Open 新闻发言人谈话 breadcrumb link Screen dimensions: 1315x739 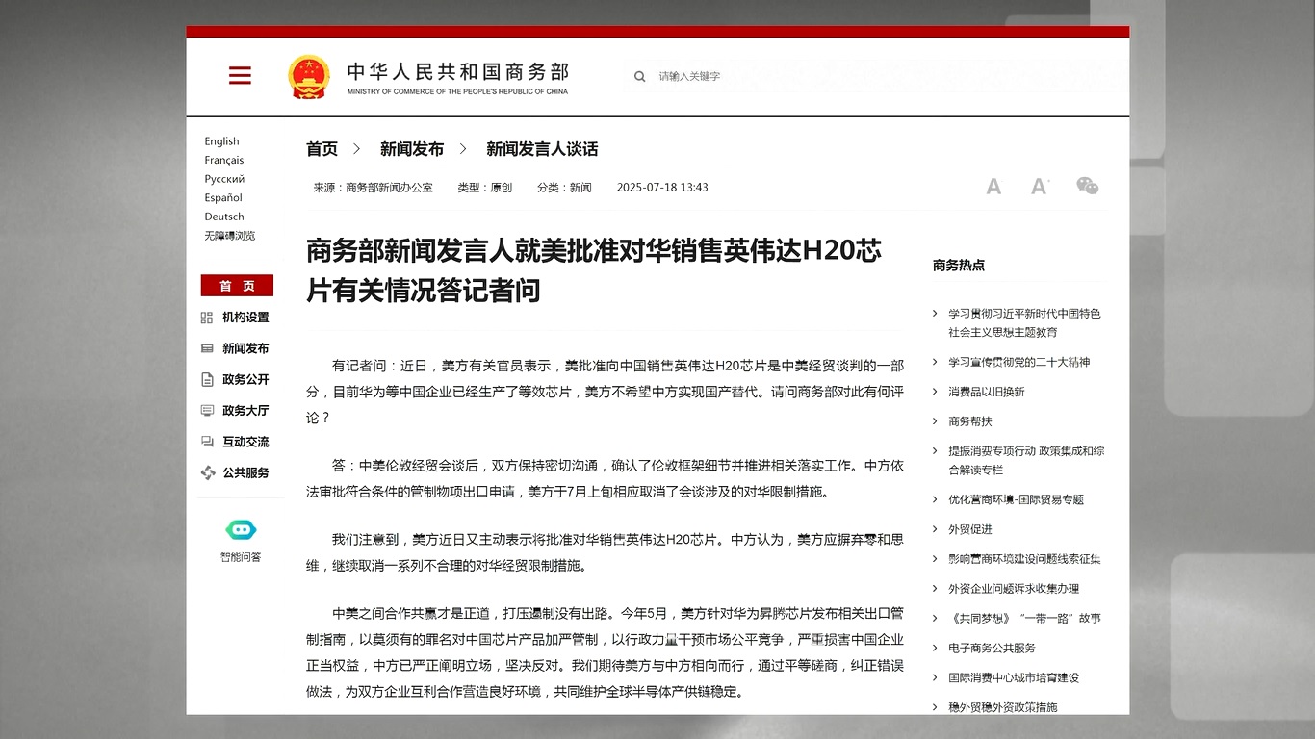click(541, 149)
